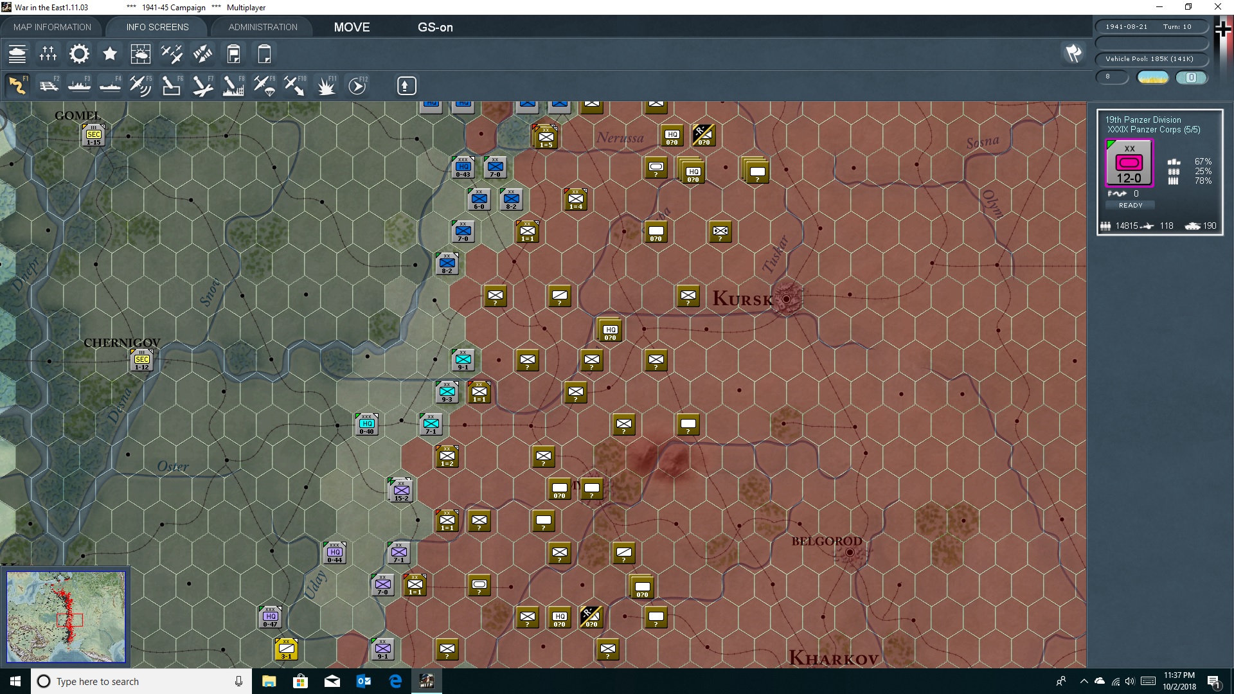The width and height of the screenshot is (1234, 694).
Task: Select the yellow 3-1 unit counter
Action: click(286, 649)
